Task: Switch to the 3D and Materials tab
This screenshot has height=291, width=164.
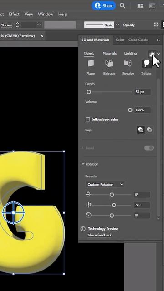Action: pos(95,40)
